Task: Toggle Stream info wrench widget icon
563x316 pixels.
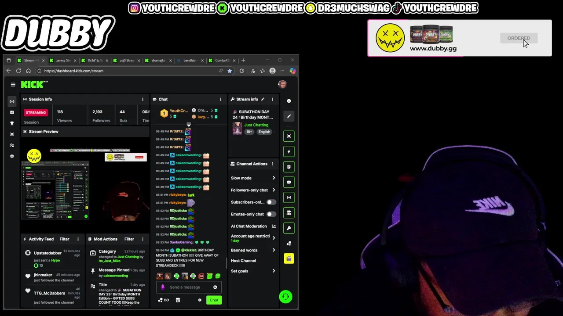Action: pyautogui.click(x=289, y=228)
